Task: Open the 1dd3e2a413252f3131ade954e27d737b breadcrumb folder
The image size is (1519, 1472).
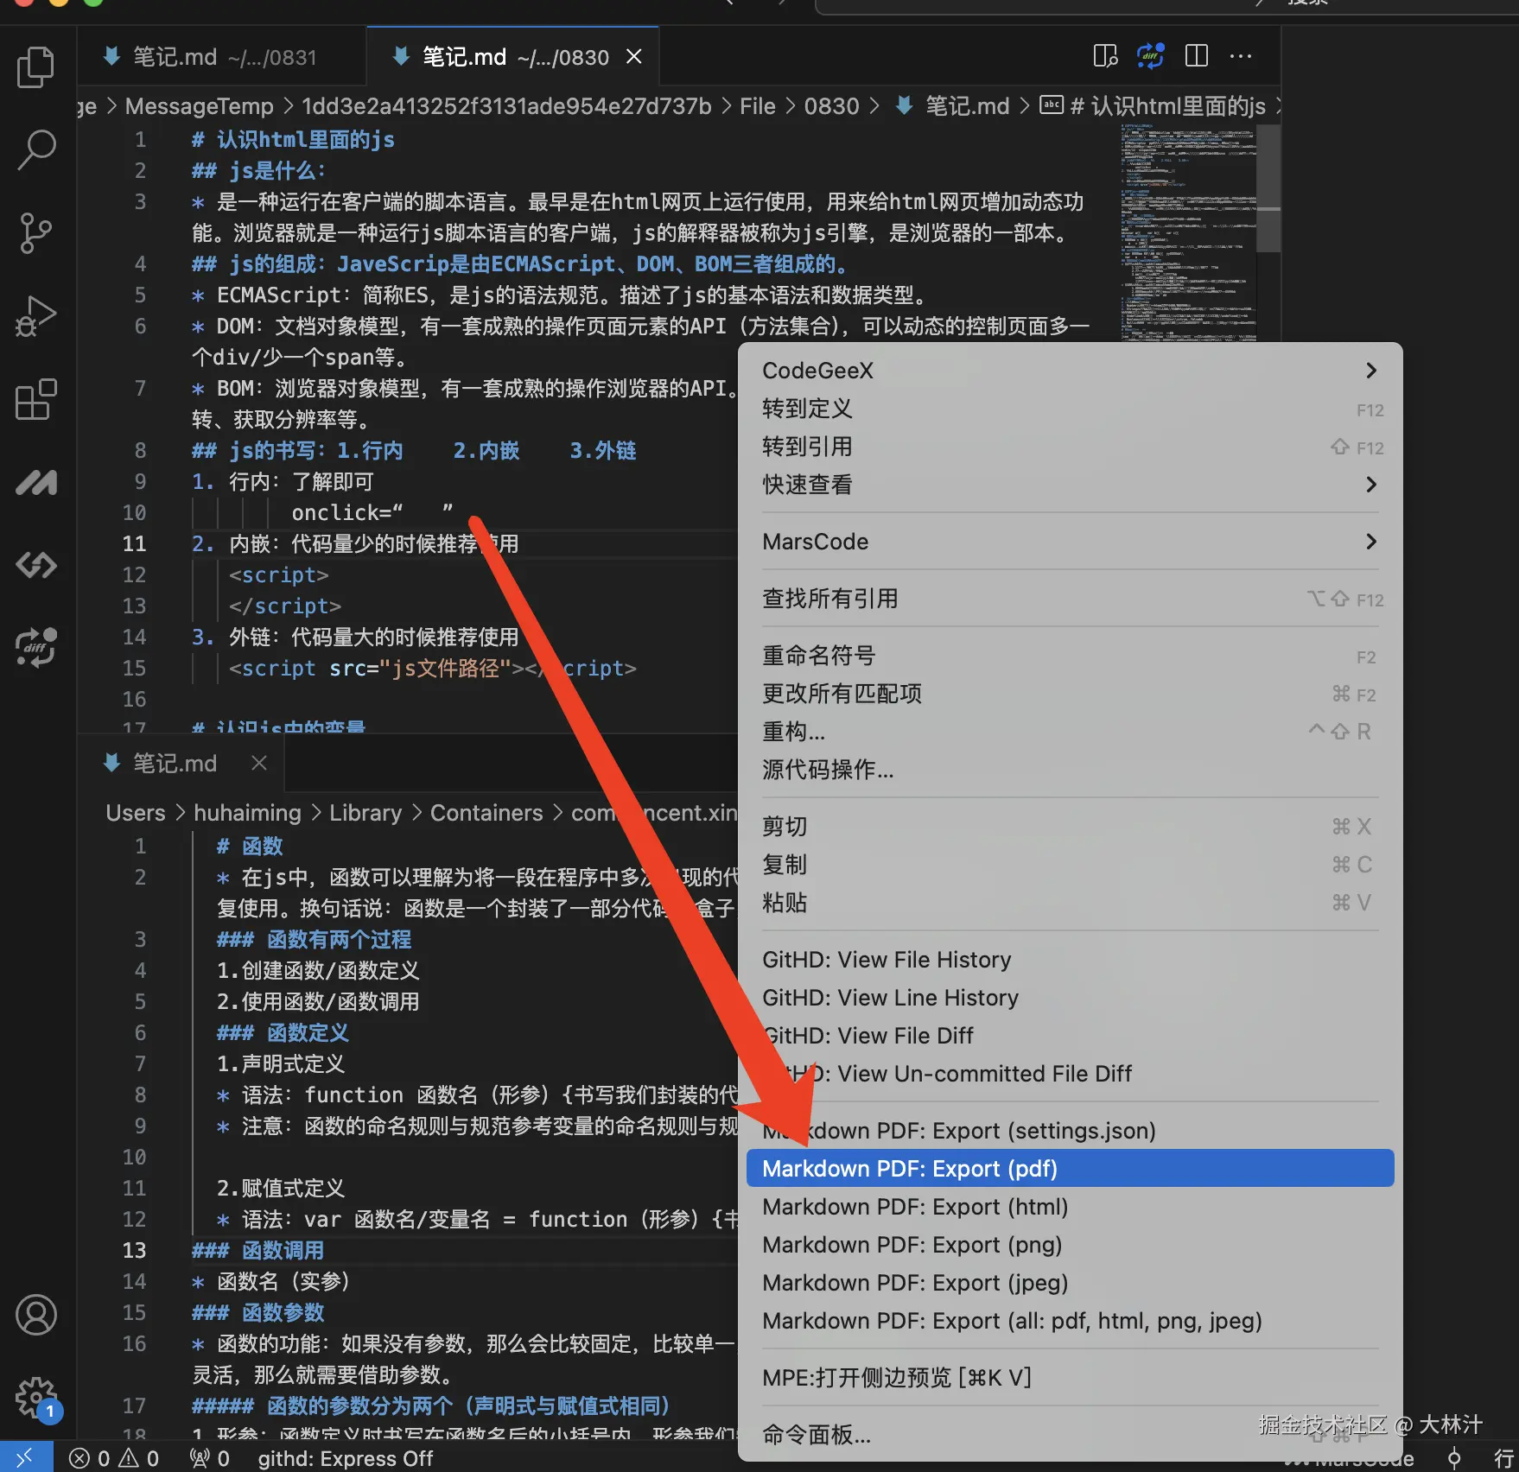Action: tap(506, 106)
